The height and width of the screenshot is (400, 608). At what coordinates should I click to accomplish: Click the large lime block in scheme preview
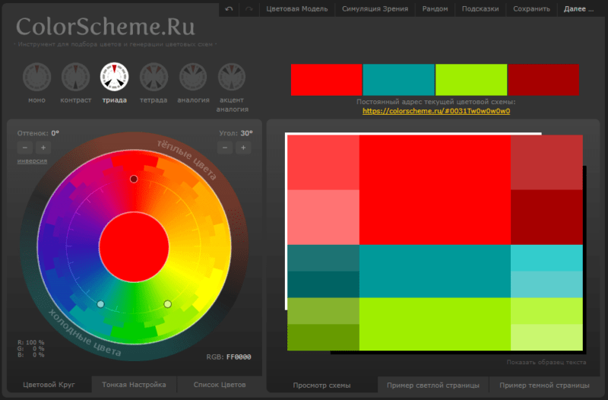(435, 324)
